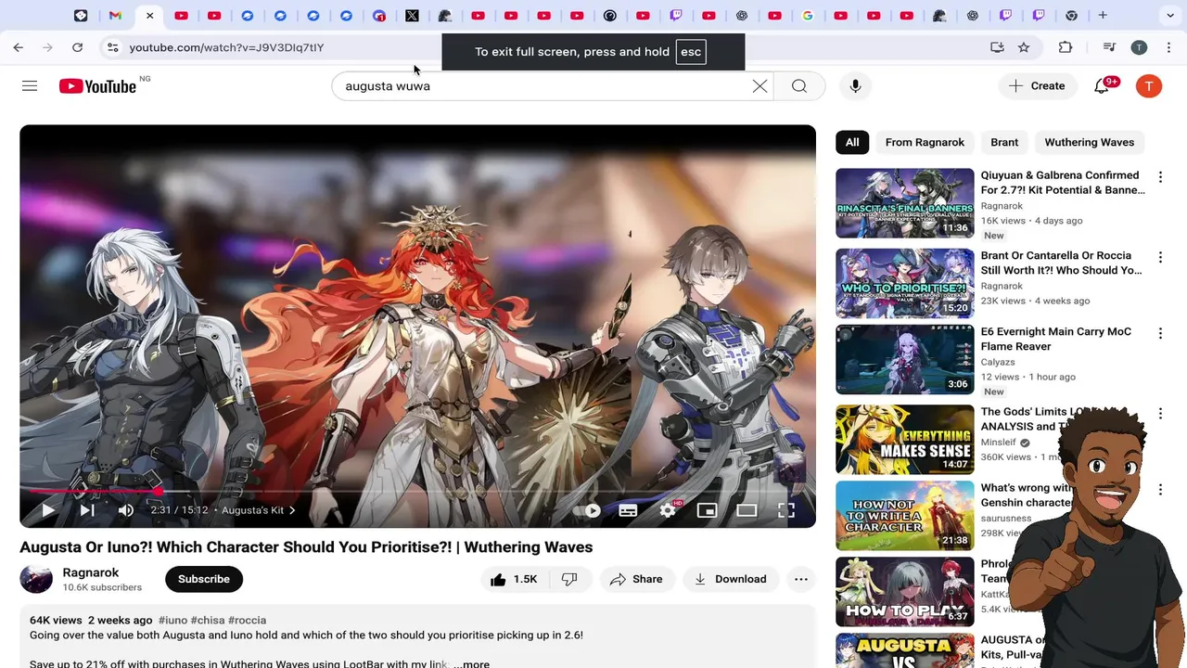Select the From Ragnarok chip

[x=925, y=142]
